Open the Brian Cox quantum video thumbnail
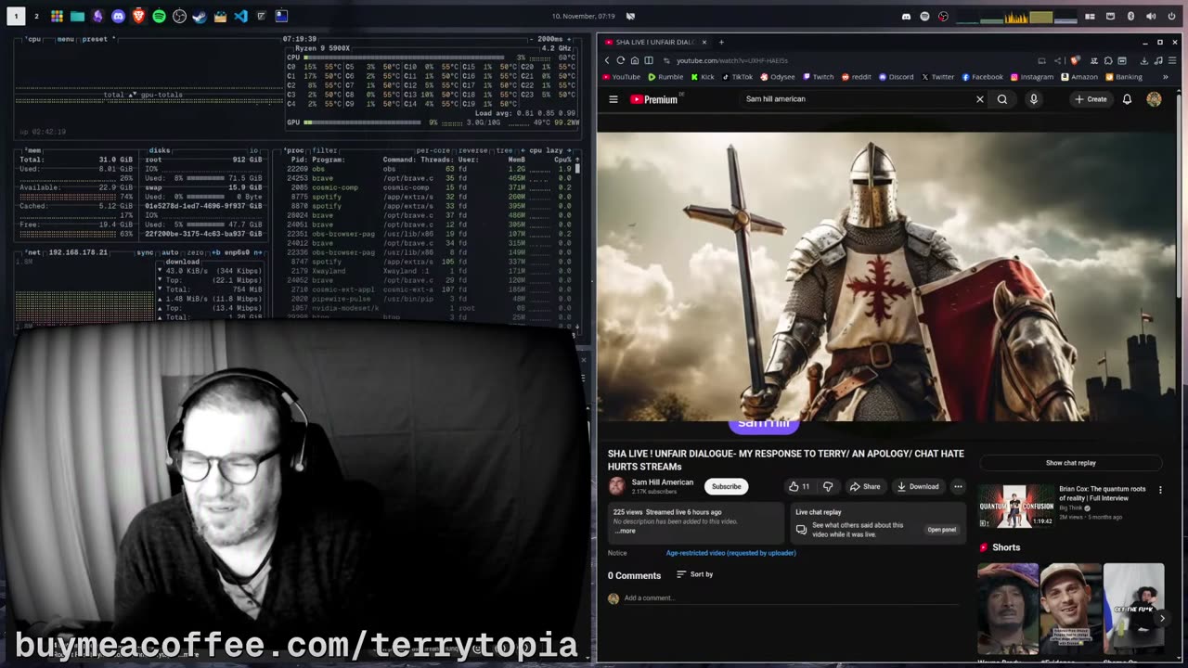The image size is (1188, 668). click(1016, 506)
